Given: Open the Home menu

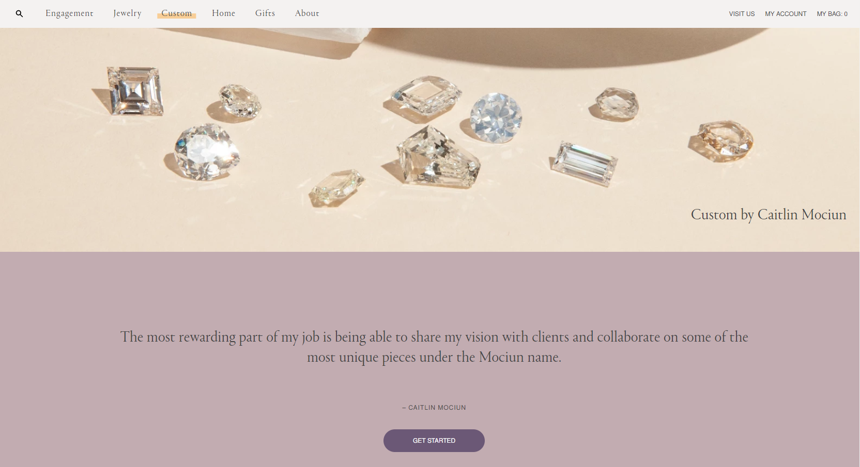Looking at the screenshot, I should [x=223, y=13].
